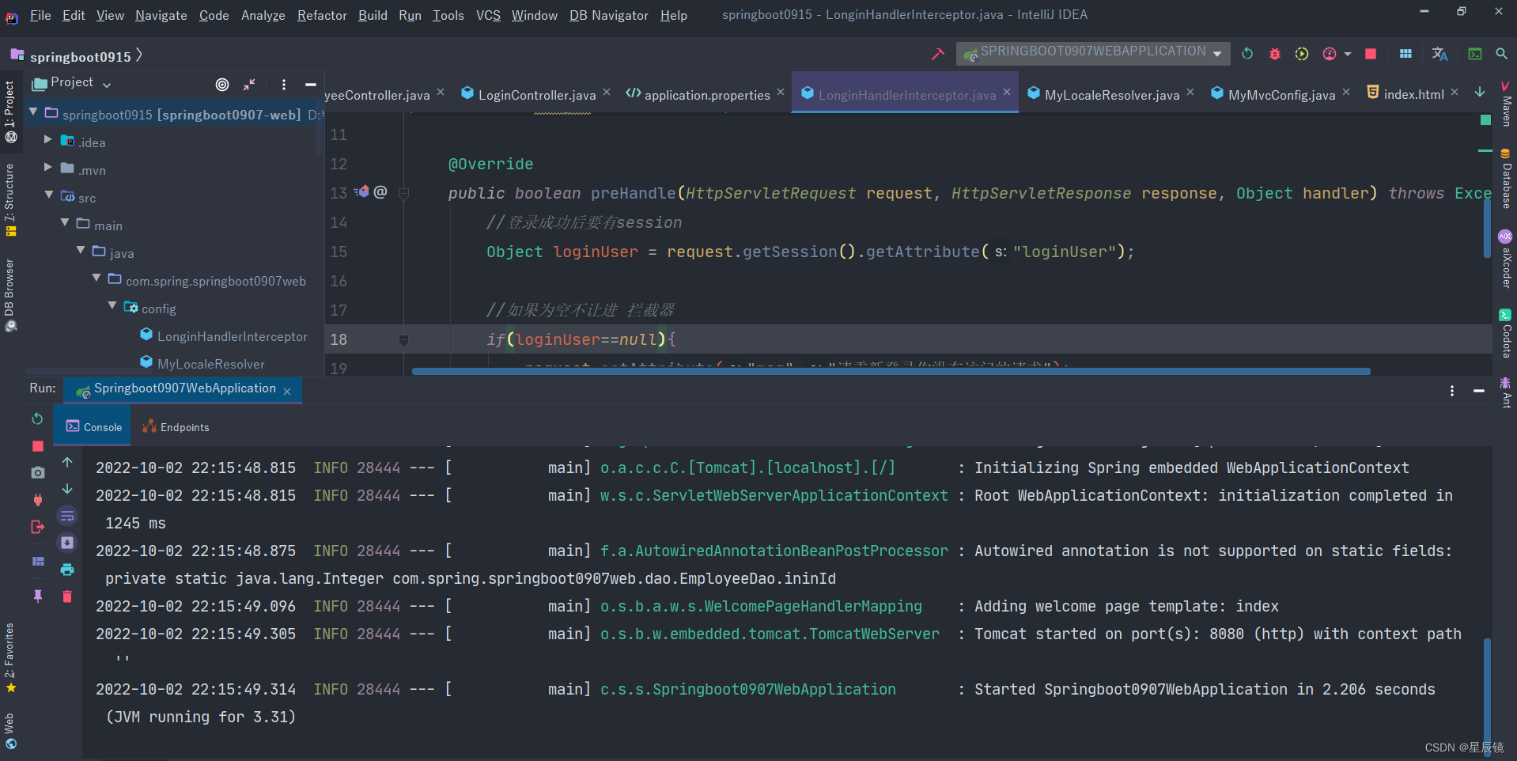Open the Refactor menu

322,15
